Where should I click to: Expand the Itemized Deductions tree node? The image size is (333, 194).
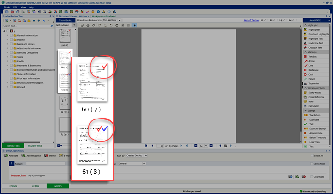point(7,53)
